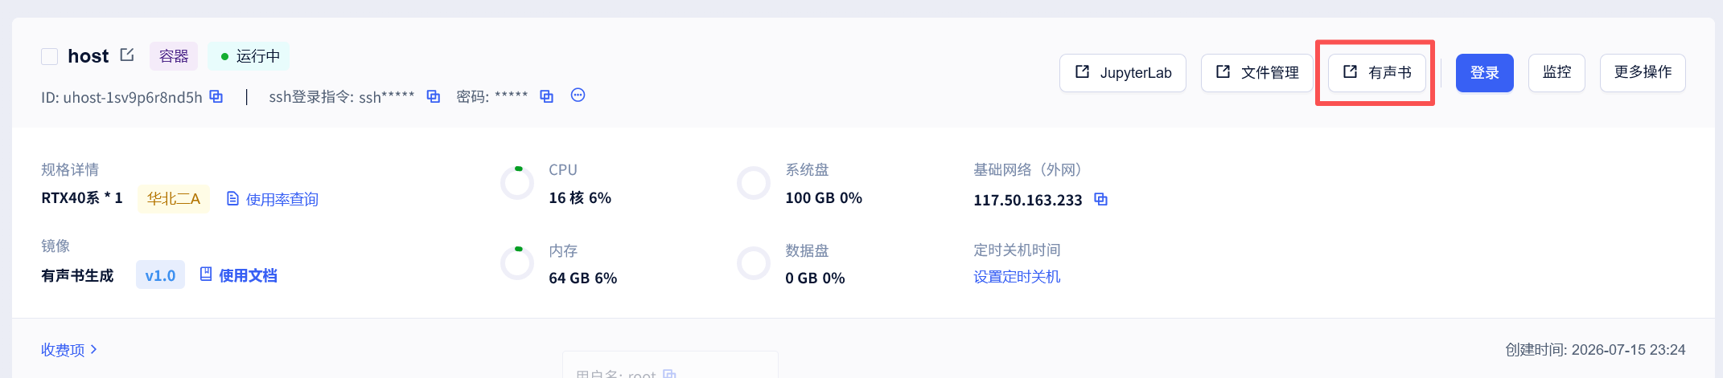Viewport: 1723px width, 378px height.
Task: Open the edit icon next to host name
Action: click(127, 55)
